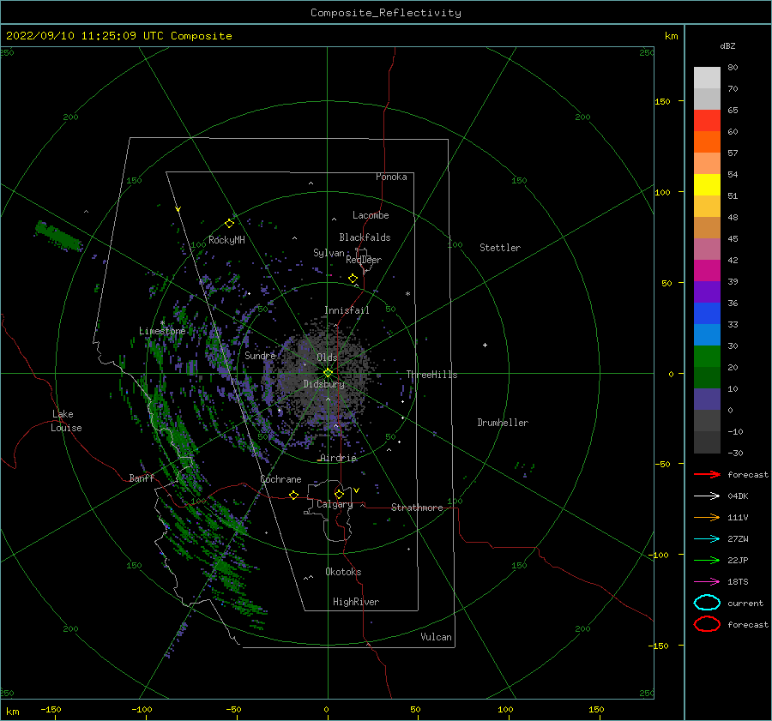Click the Olds label
The image size is (772, 721).
point(327,357)
